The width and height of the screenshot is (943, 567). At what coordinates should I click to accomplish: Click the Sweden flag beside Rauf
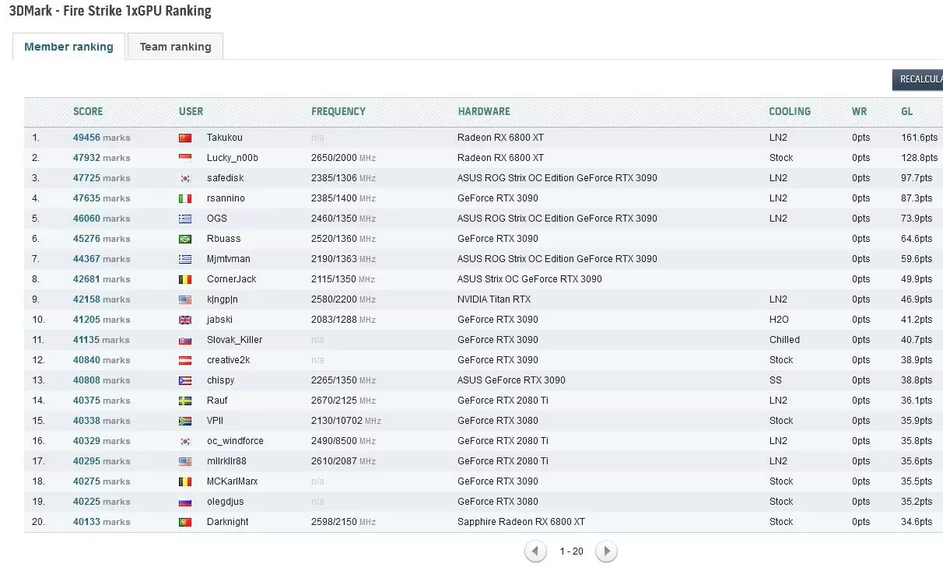184,401
